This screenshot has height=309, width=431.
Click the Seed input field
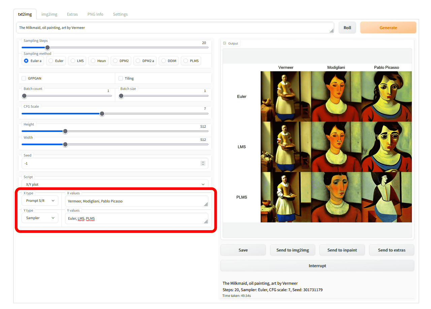point(115,163)
